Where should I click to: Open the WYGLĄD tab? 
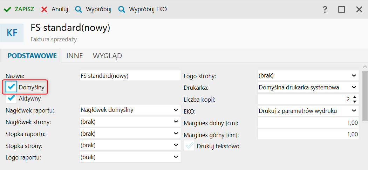click(107, 56)
